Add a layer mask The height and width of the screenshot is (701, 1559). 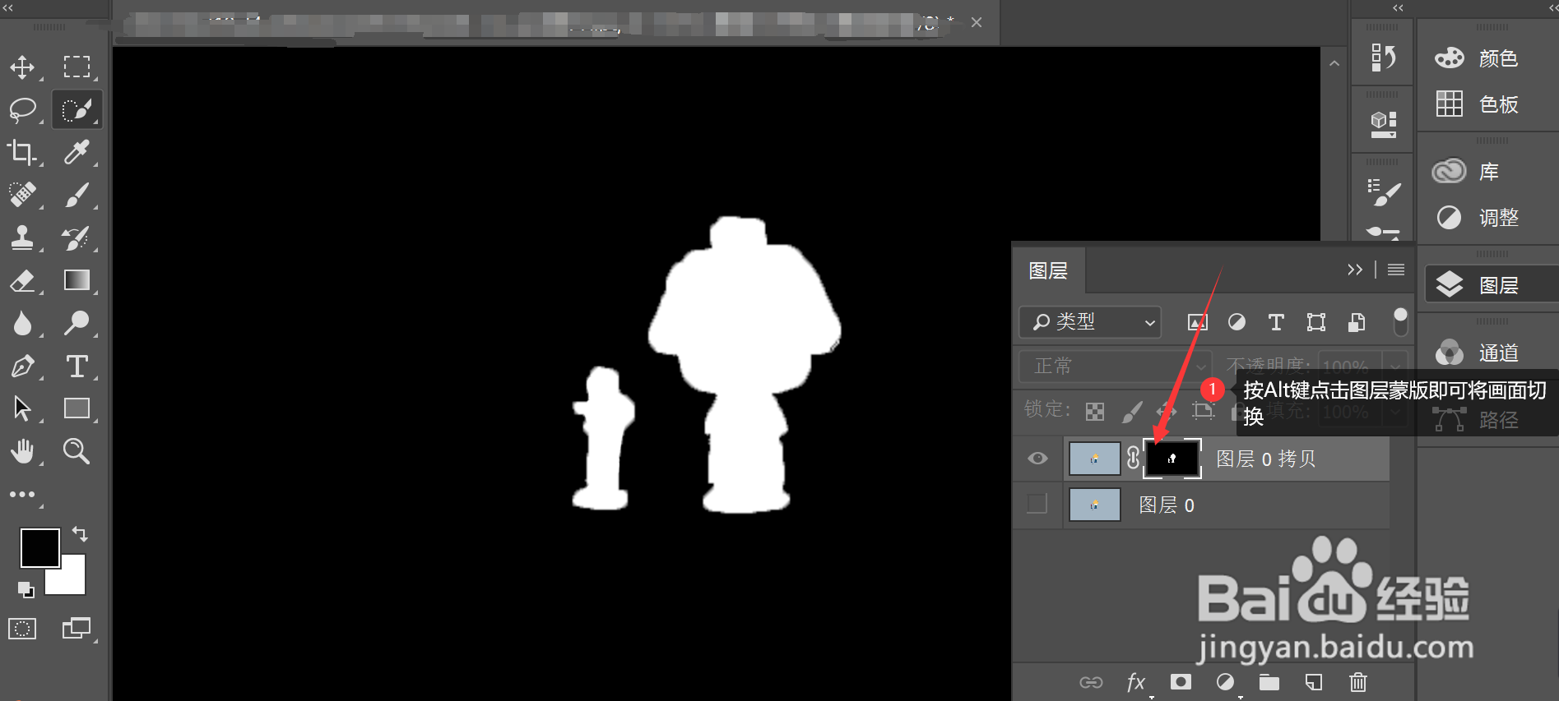click(x=1181, y=682)
